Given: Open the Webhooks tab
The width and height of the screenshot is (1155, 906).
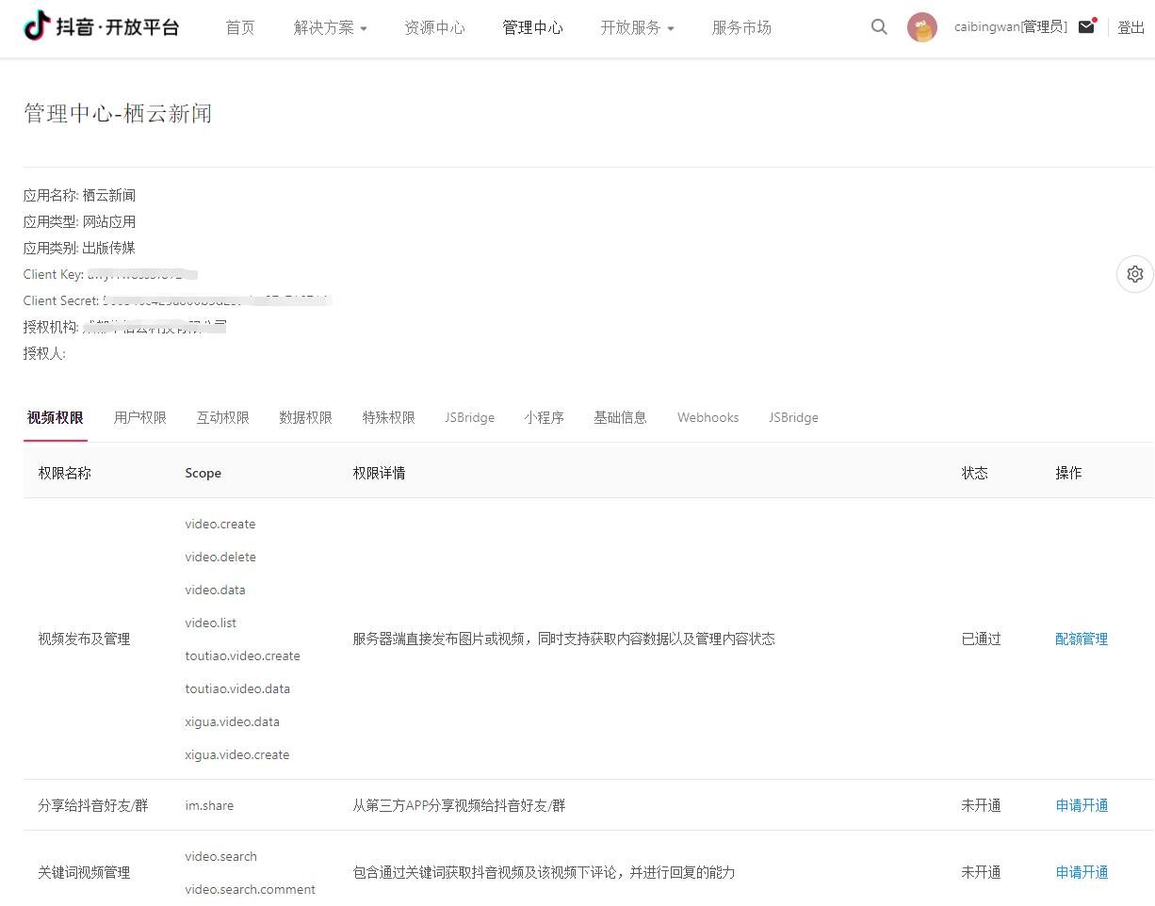Looking at the screenshot, I should click(708, 417).
